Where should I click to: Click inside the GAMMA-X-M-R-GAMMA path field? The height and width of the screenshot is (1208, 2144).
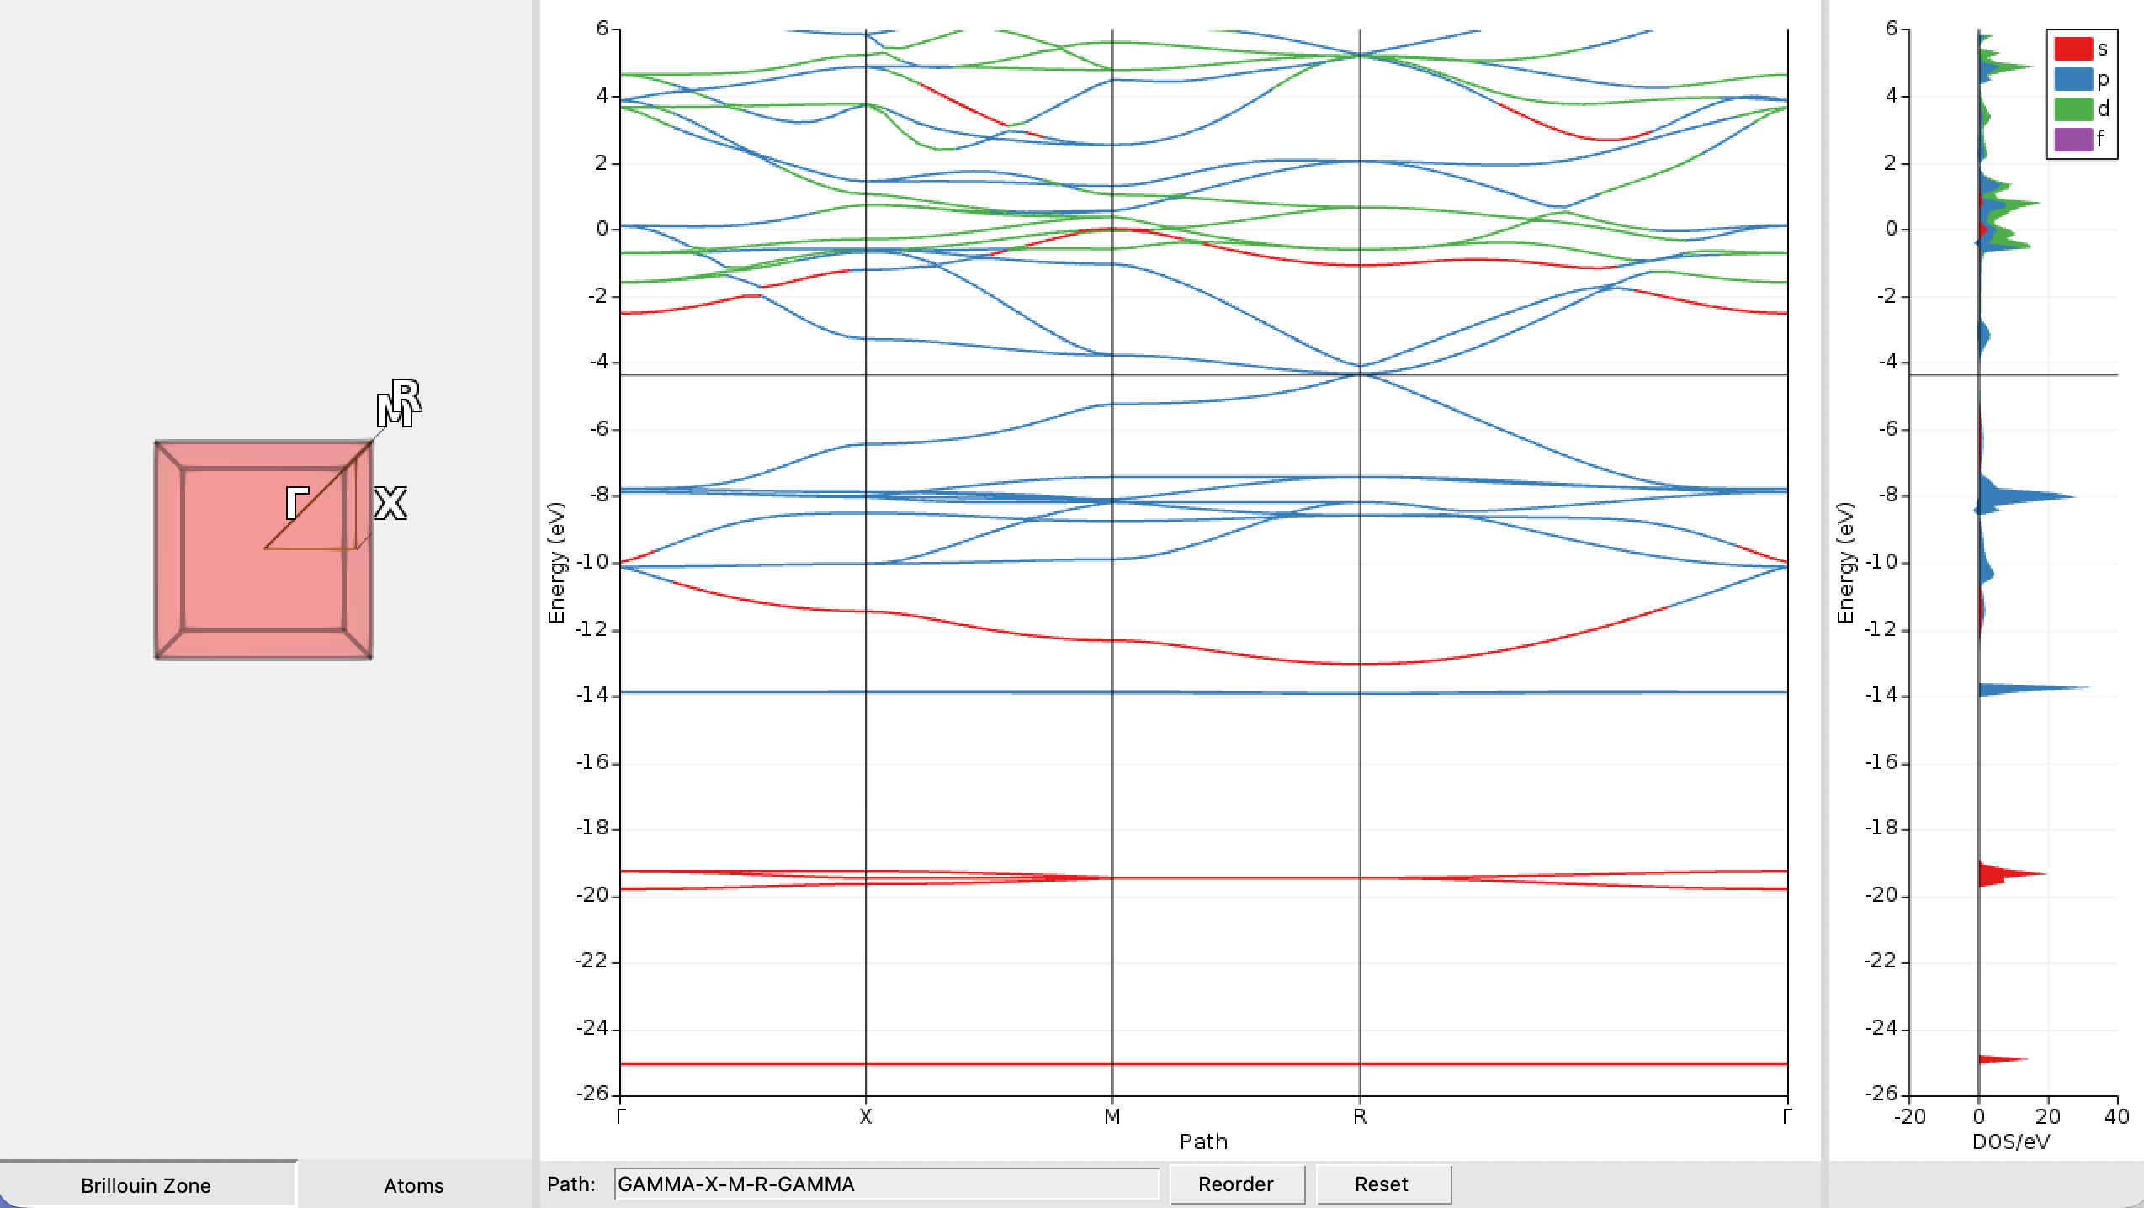coord(888,1184)
